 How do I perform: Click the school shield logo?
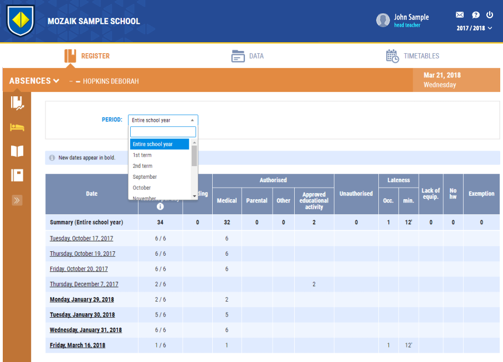(20, 20)
